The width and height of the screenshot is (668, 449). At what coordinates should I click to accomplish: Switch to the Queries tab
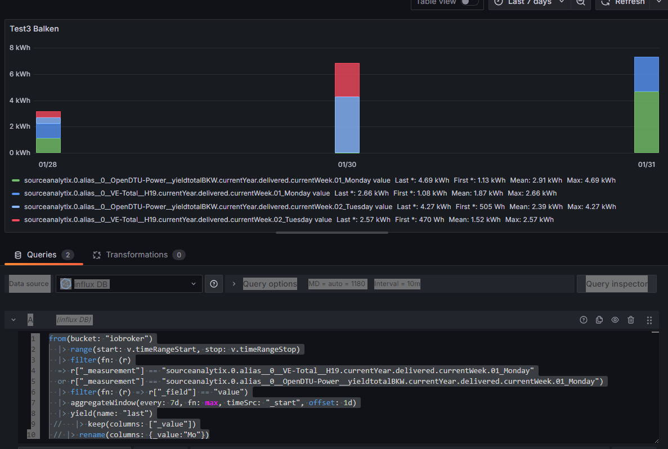coord(44,255)
